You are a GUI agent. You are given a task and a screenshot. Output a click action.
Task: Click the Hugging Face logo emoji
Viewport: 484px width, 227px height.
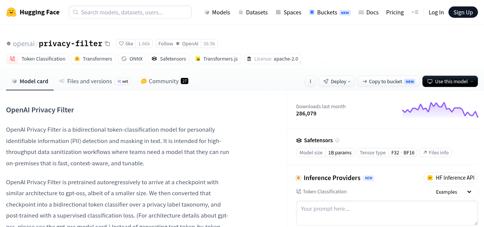[x=11, y=12]
